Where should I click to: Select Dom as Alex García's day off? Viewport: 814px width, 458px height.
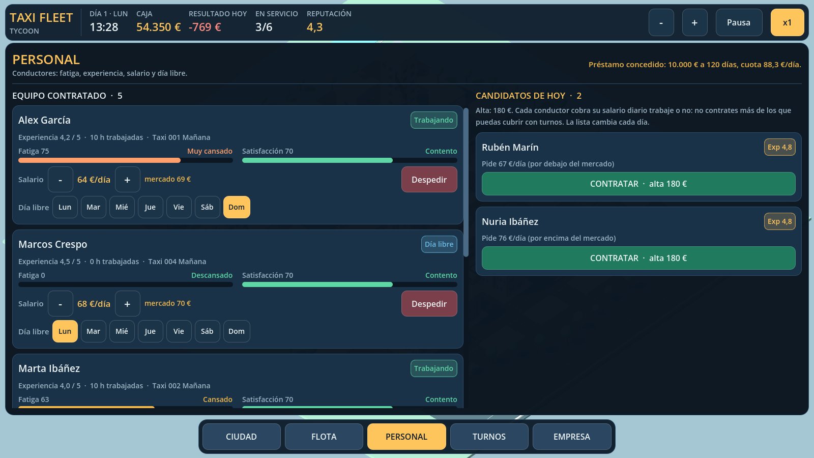[x=237, y=207]
